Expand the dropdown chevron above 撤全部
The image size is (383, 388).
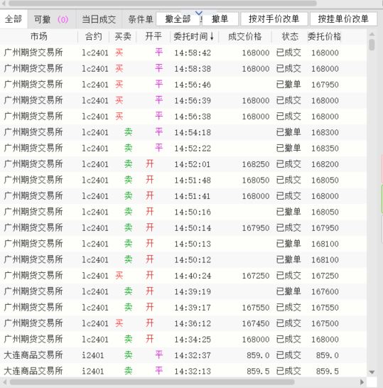point(199,13)
